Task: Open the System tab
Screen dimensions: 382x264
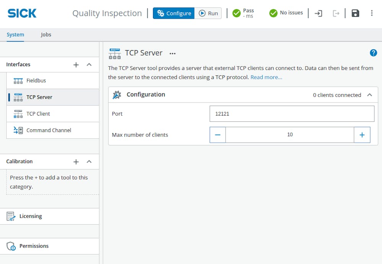Action: coord(15,34)
